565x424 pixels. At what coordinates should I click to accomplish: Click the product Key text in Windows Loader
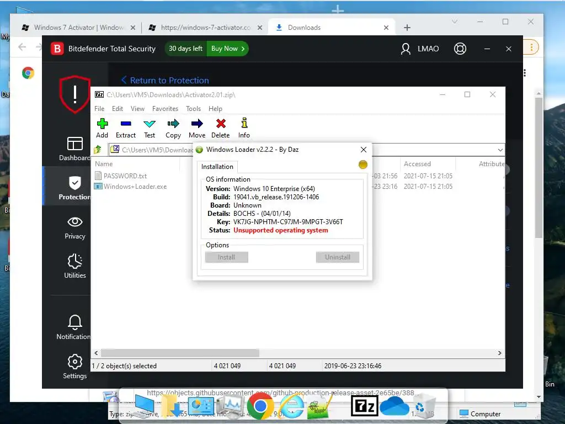tap(288, 222)
